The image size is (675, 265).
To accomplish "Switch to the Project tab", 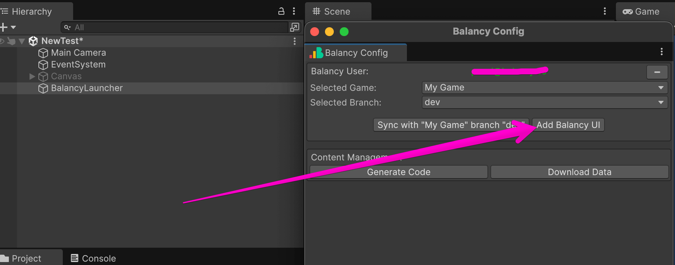I will pyautogui.click(x=26, y=258).
